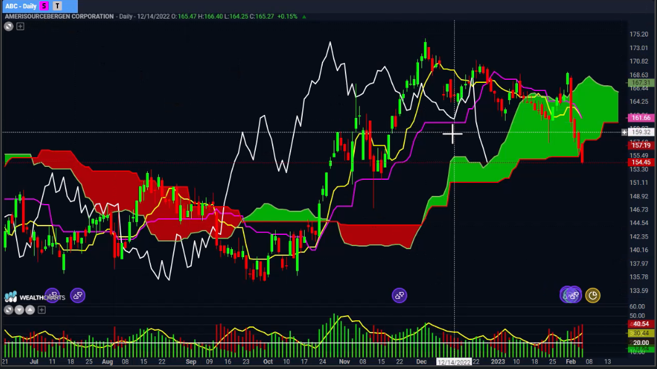This screenshot has width=657, height=369.
Task: Click the green up-triangle next to +0.15%
Action: click(304, 17)
